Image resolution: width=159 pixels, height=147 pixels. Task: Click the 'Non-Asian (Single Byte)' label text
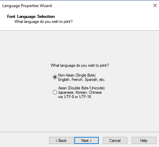click(77, 75)
